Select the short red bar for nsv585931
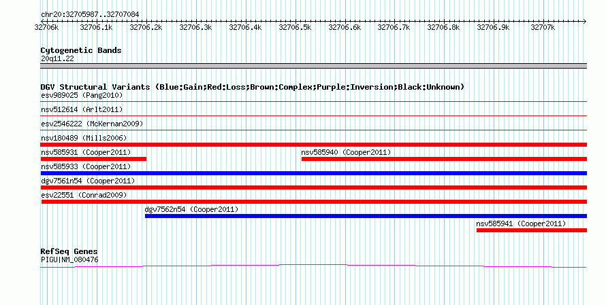 tap(93, 159)
